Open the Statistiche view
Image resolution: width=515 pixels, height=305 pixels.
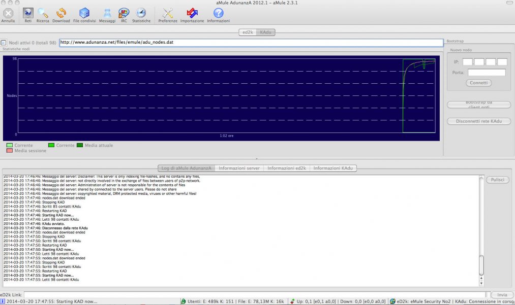pyautogui.click(x=141, y=13)
